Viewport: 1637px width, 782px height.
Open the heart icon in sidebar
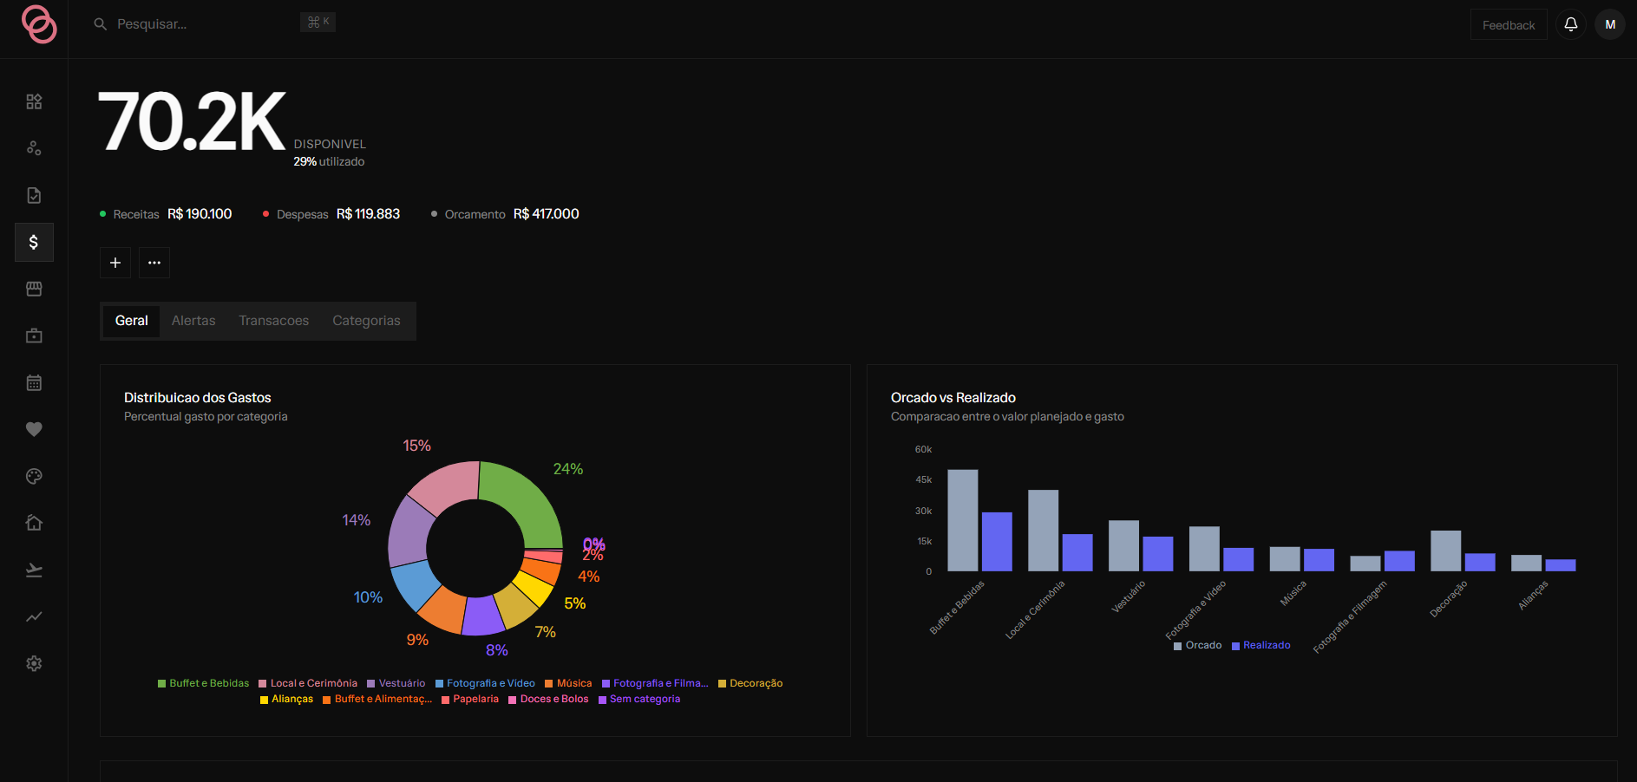click(34, 430)
